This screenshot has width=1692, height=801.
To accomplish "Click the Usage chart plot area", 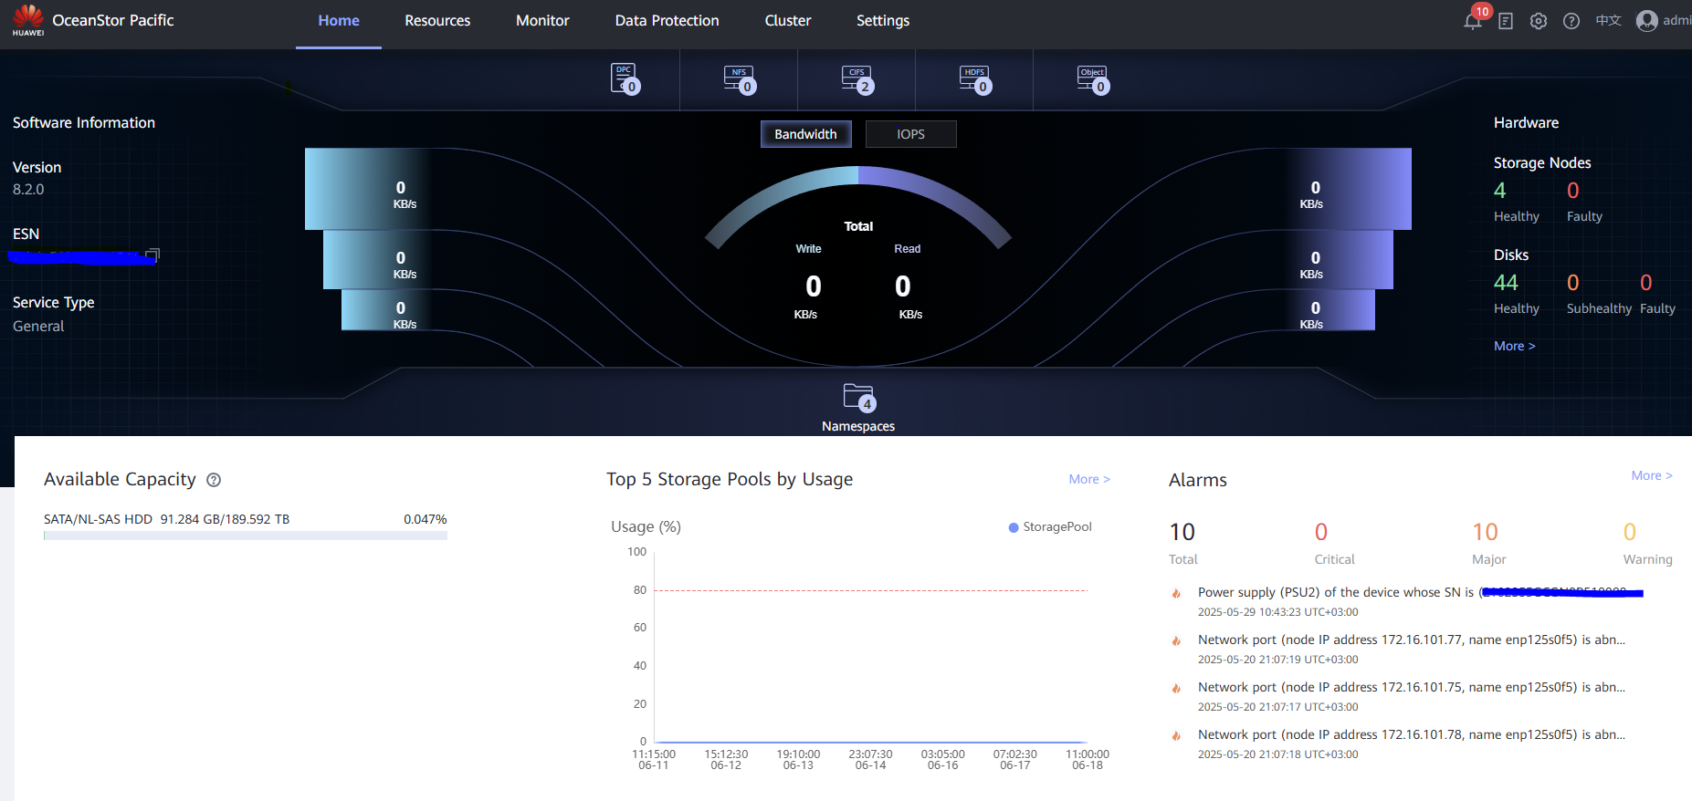I will pyautogui.click(x=870, y=647).
